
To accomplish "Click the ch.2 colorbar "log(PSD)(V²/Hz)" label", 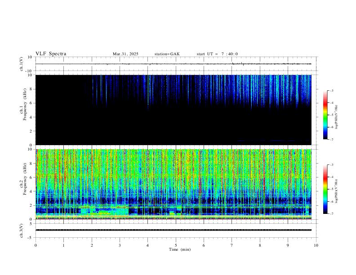I will point(336,191).
